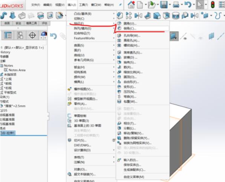Open the 工具(T) menu
Viewport: 225px width, 182px height.
pyautogui.click(x=83, y=5)
